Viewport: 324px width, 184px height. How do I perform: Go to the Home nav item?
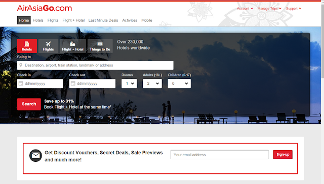[x=24, y=20]
